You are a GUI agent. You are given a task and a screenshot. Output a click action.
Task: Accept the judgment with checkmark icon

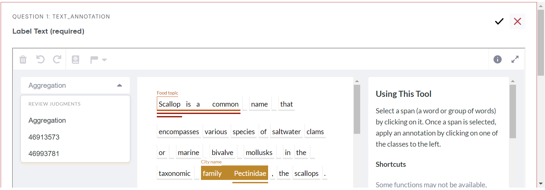pos(499,22)
